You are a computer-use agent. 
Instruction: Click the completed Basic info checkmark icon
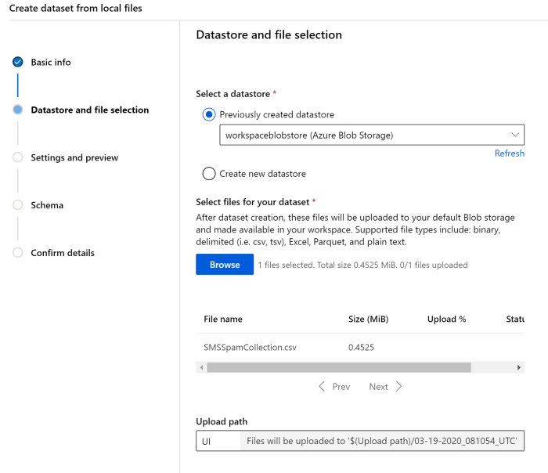[x=18, y=62]
